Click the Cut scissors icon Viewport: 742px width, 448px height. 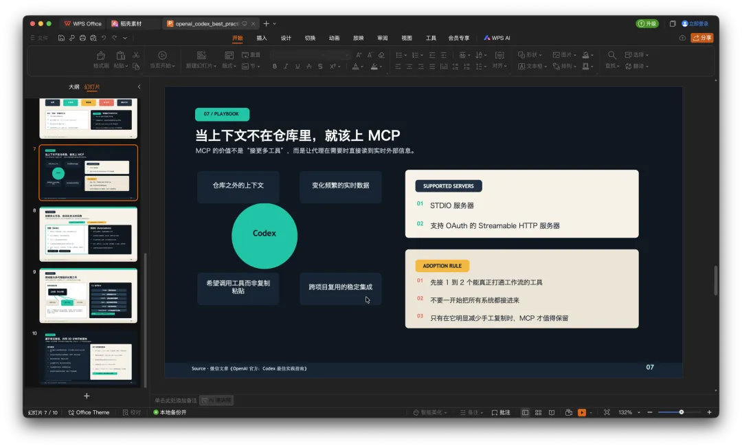[x=136, y=56]
